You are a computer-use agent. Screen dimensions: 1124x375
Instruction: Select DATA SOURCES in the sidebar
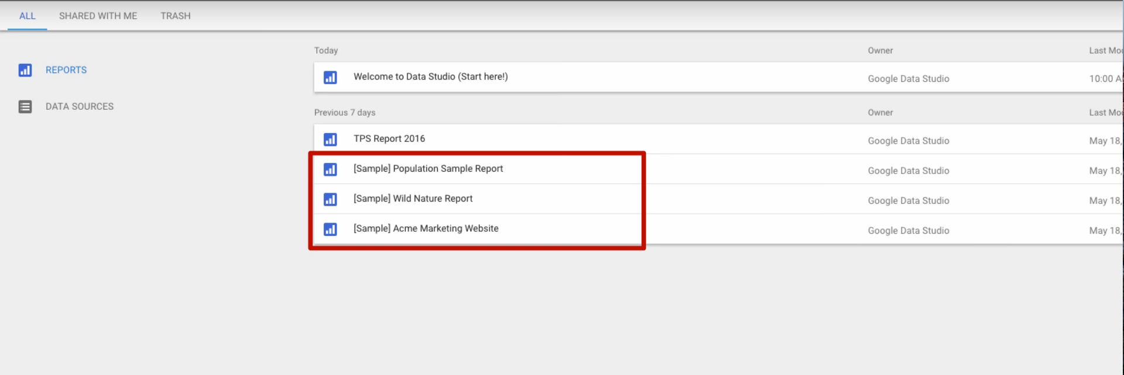[x=80, y=106]
